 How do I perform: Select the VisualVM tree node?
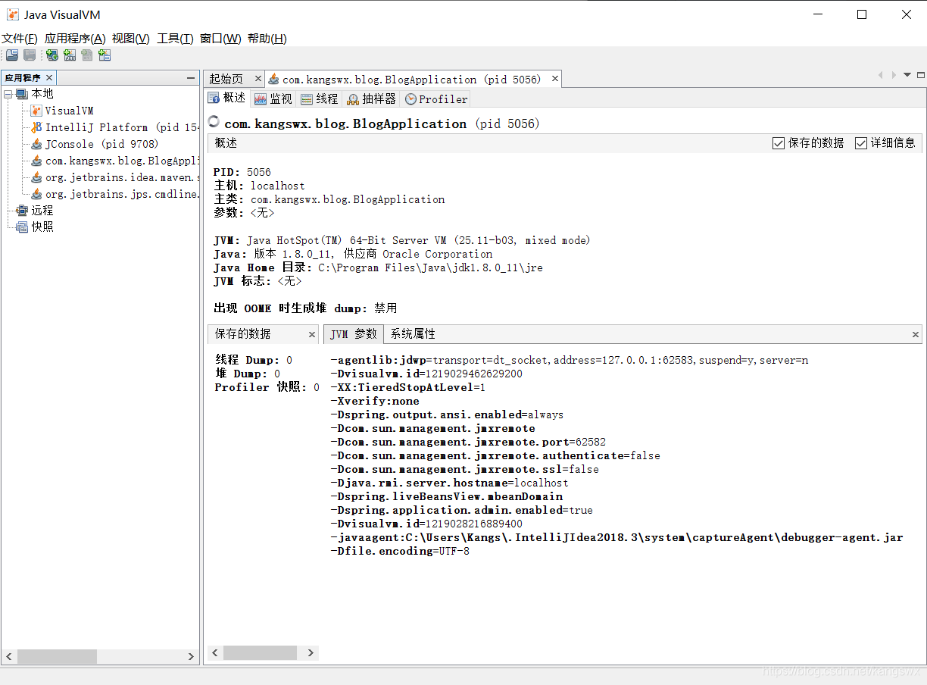[69, 111]
